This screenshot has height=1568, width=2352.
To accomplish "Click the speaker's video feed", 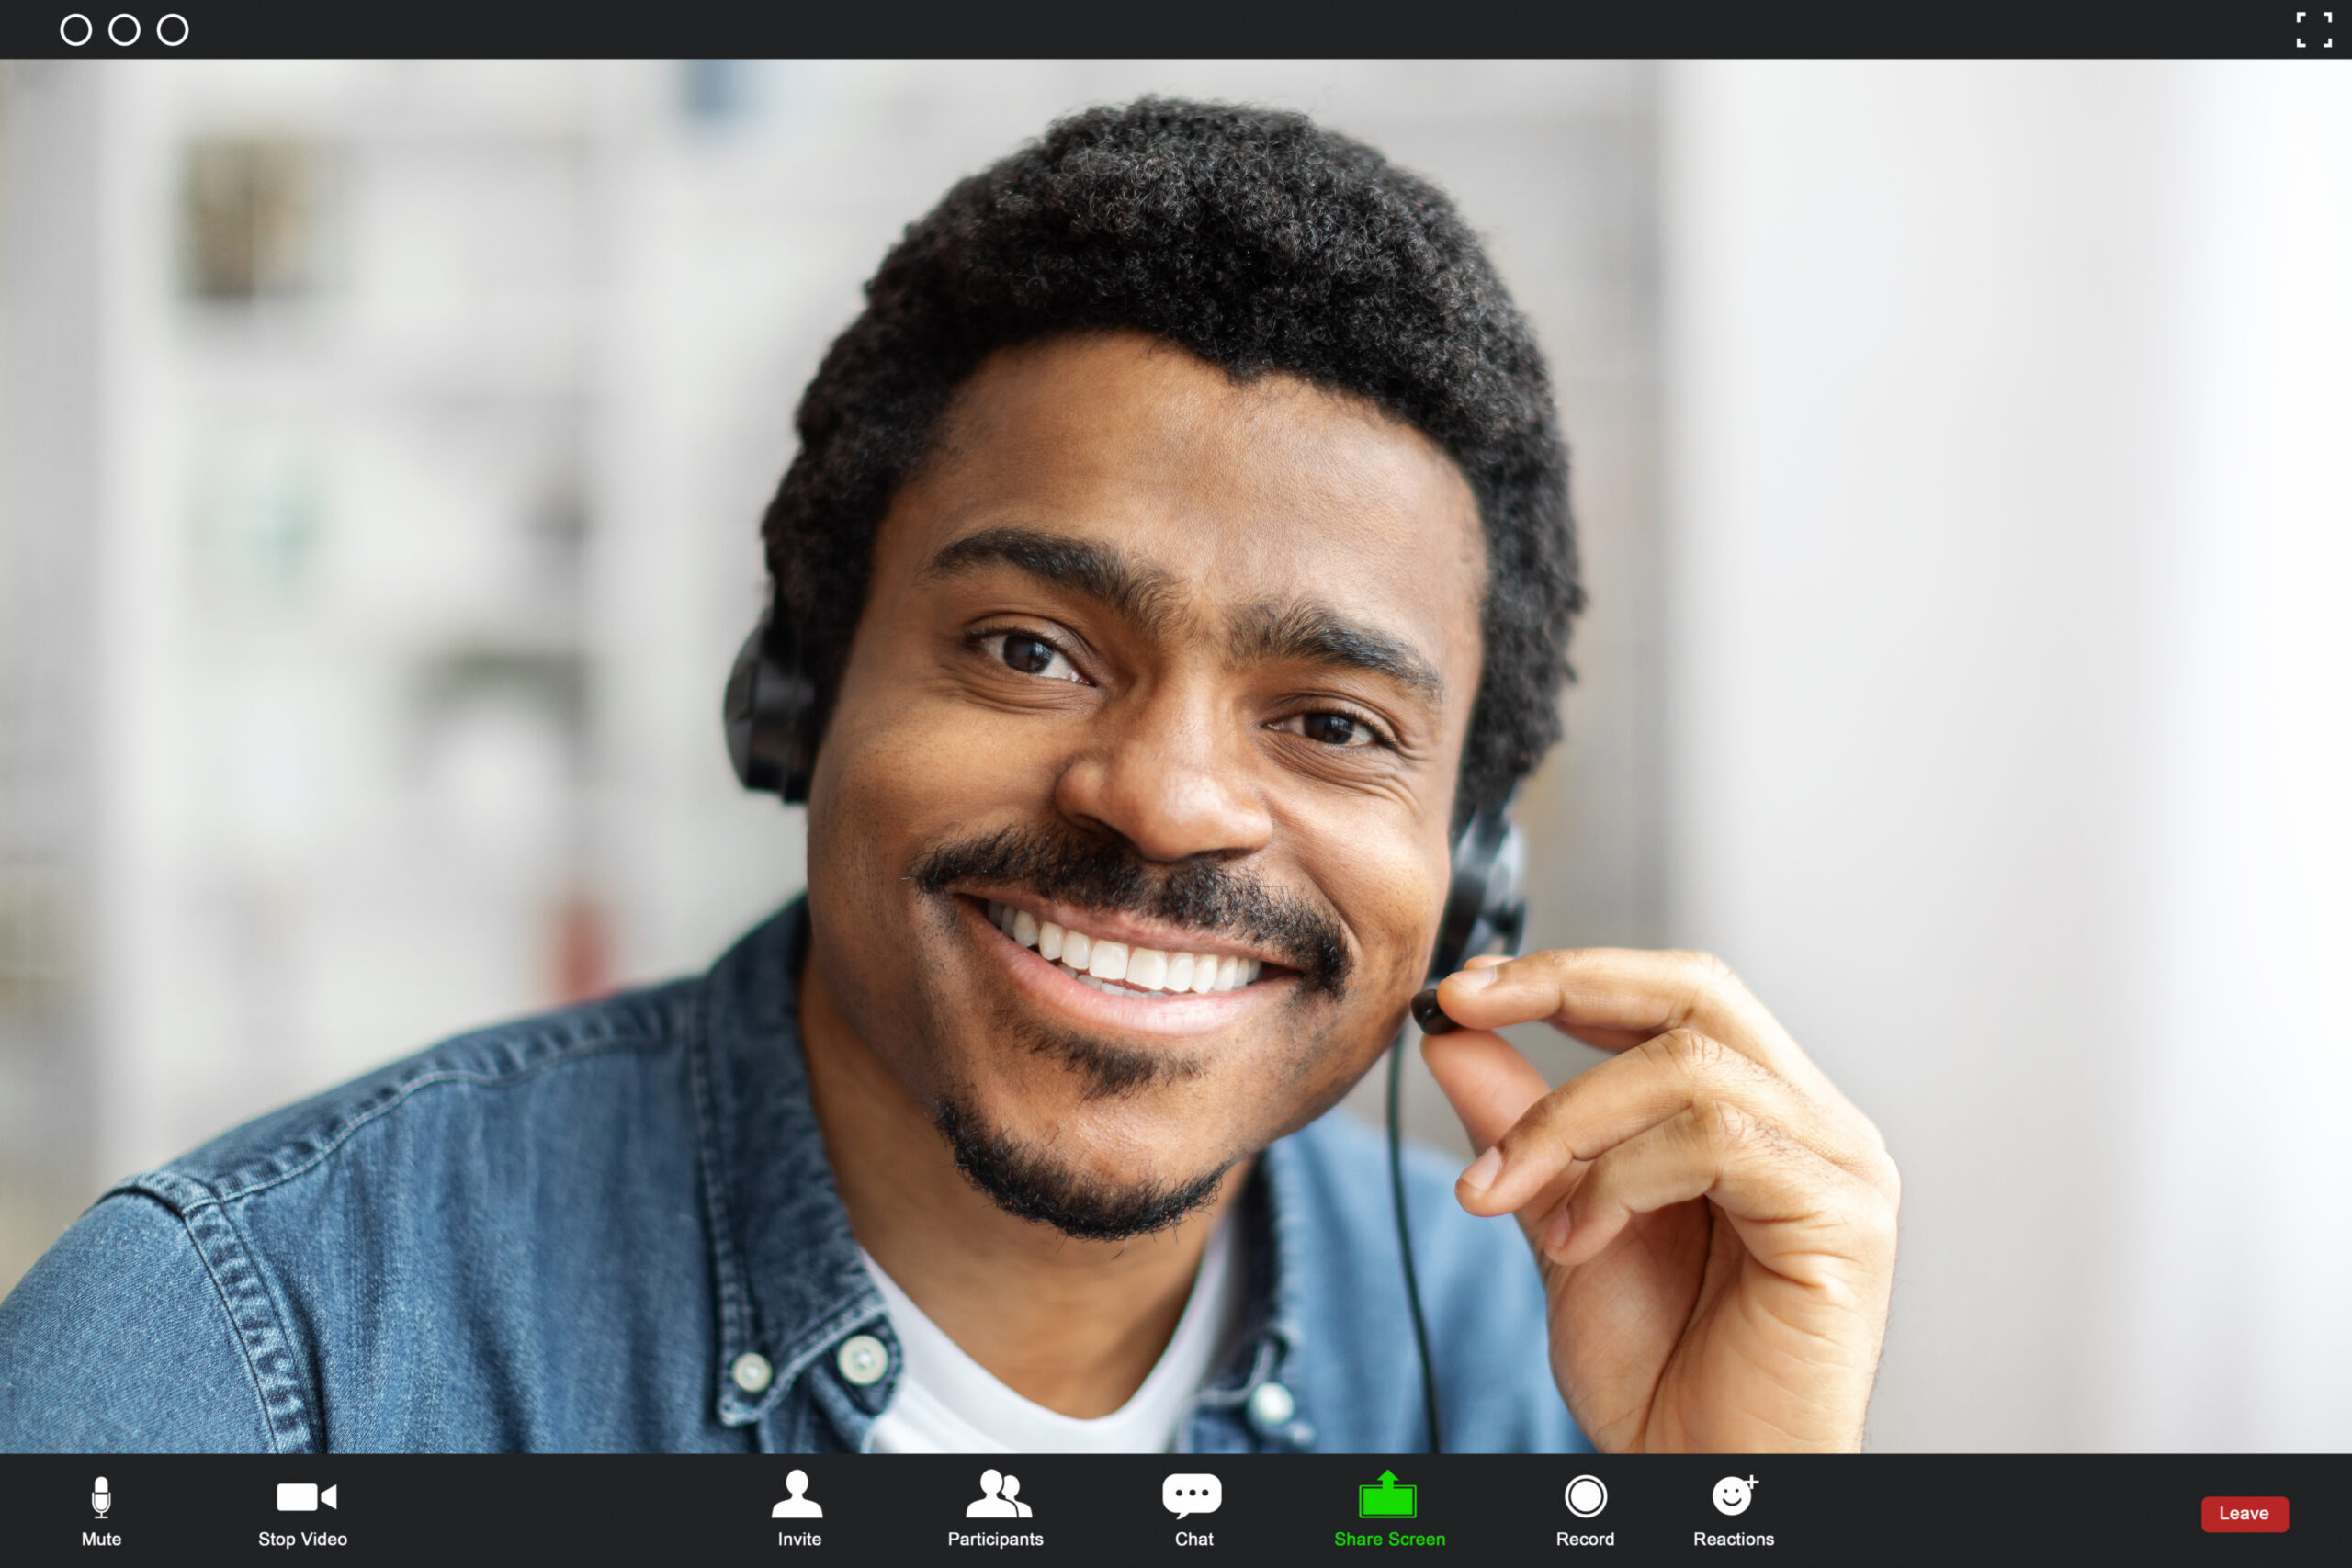I will [1176, 756].
